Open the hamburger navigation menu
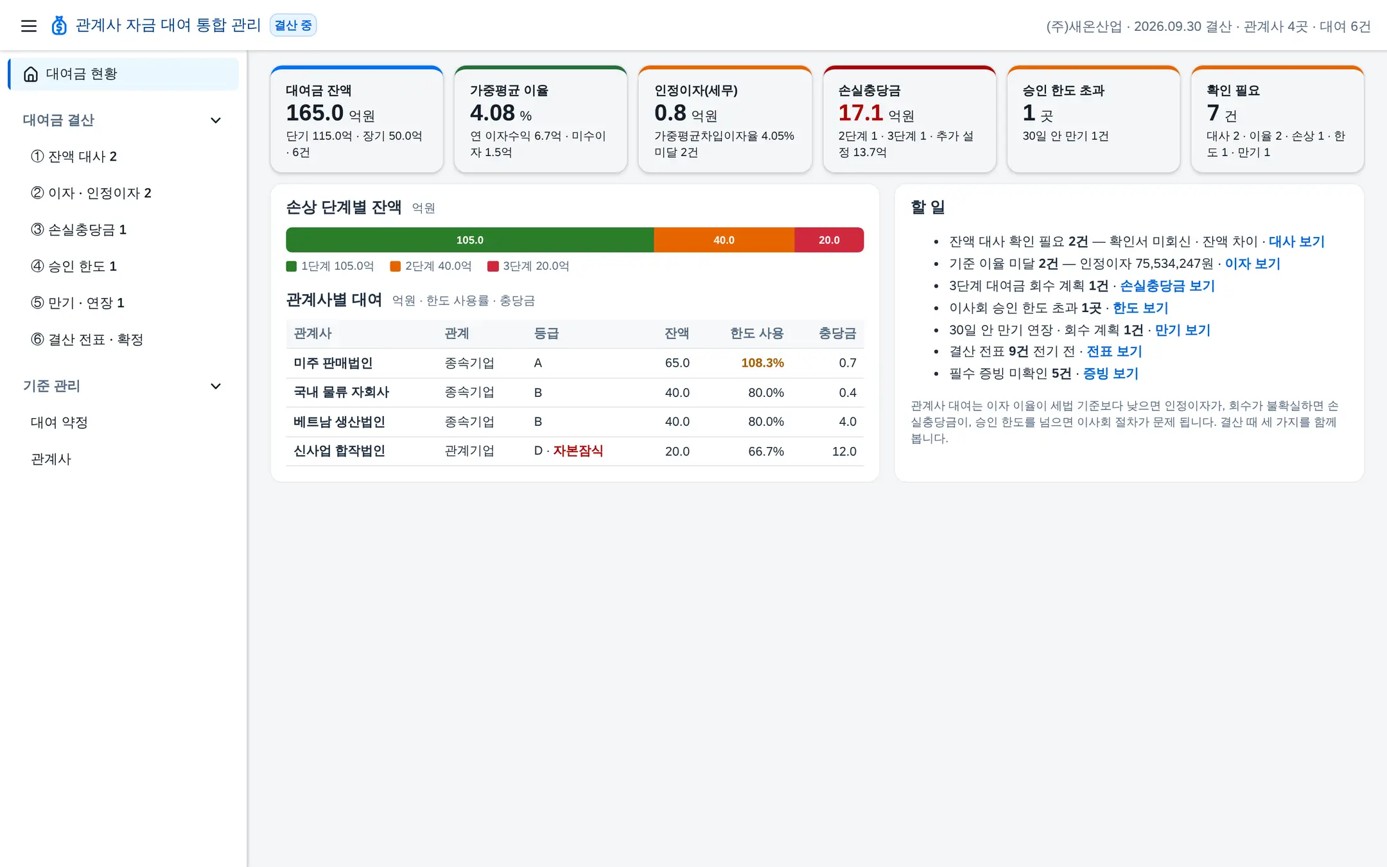 [x=29, y=26]
